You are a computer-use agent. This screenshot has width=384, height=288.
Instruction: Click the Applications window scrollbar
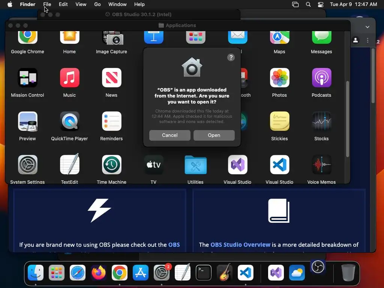(x=347, y=119)
